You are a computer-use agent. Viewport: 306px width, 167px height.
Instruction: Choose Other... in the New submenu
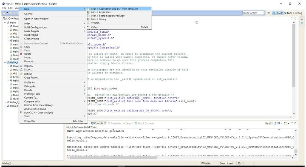119,27
